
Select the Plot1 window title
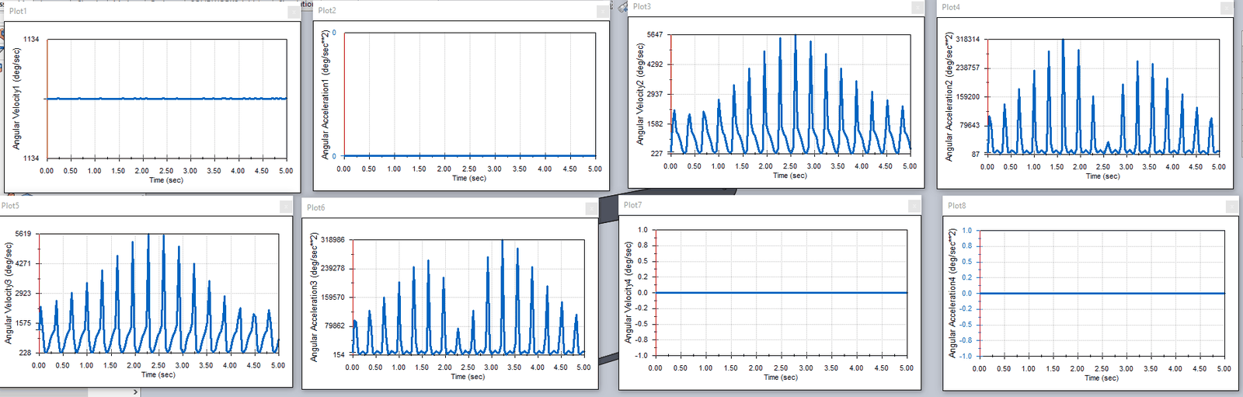point(18,11)
